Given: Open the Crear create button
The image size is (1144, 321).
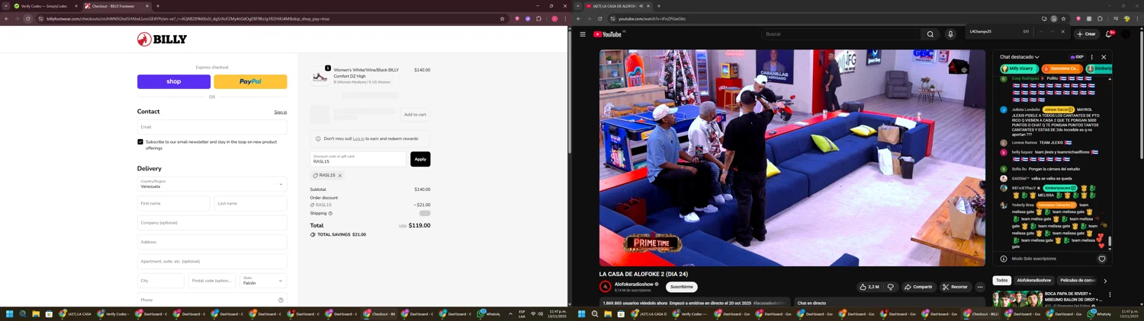Looking at the screenshot, I should tap(1086, 34).
